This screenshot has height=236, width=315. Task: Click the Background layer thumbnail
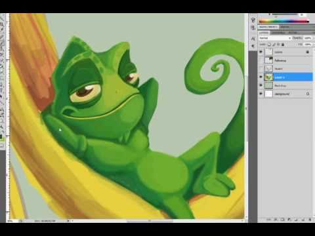pos(268,94)
